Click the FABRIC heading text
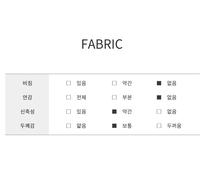Viewport: 205px width, 173px height. pyautogui.click(x=102, y=44)
